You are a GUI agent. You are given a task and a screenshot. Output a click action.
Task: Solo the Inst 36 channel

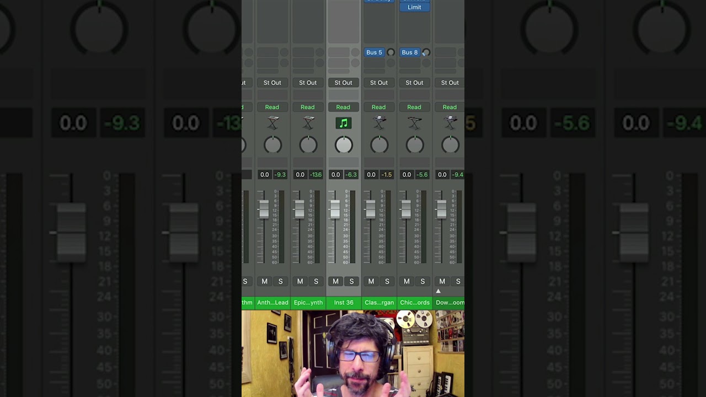pos(351,281)
